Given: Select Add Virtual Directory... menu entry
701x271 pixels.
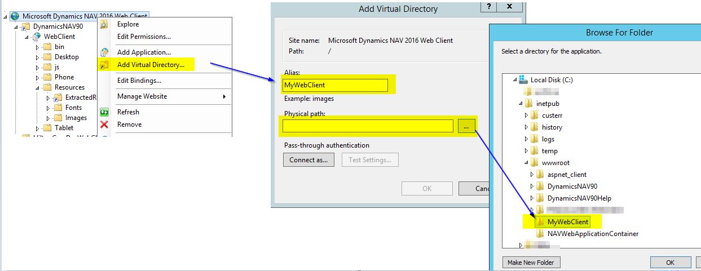Looking at the screenshot, I should tap(151, 65).
